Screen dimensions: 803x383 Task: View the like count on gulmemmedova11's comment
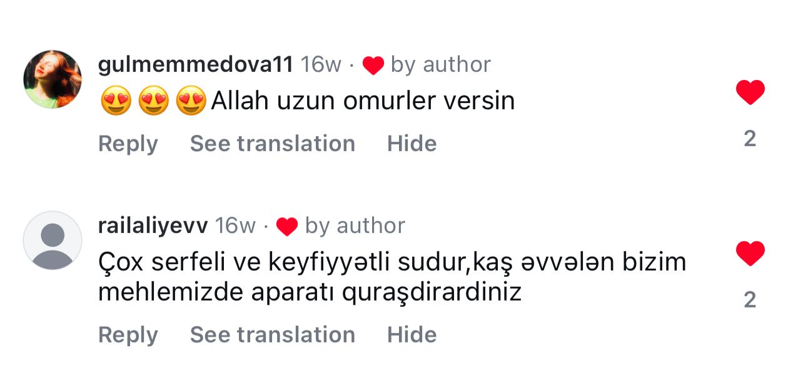tap(750, 139)
